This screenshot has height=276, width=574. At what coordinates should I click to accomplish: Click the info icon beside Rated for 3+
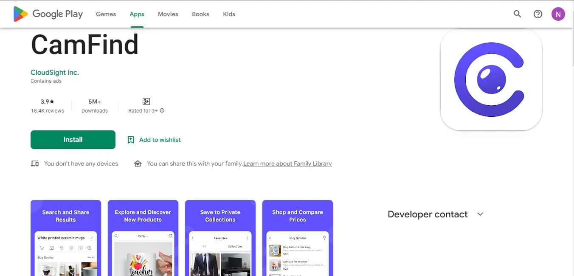[x=162, y=111]
